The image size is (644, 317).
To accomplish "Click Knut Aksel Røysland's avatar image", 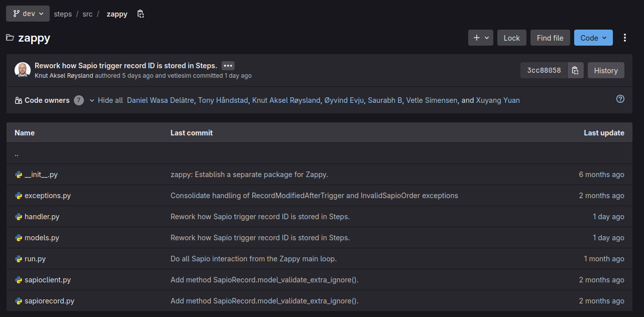I will pos(23,70).
